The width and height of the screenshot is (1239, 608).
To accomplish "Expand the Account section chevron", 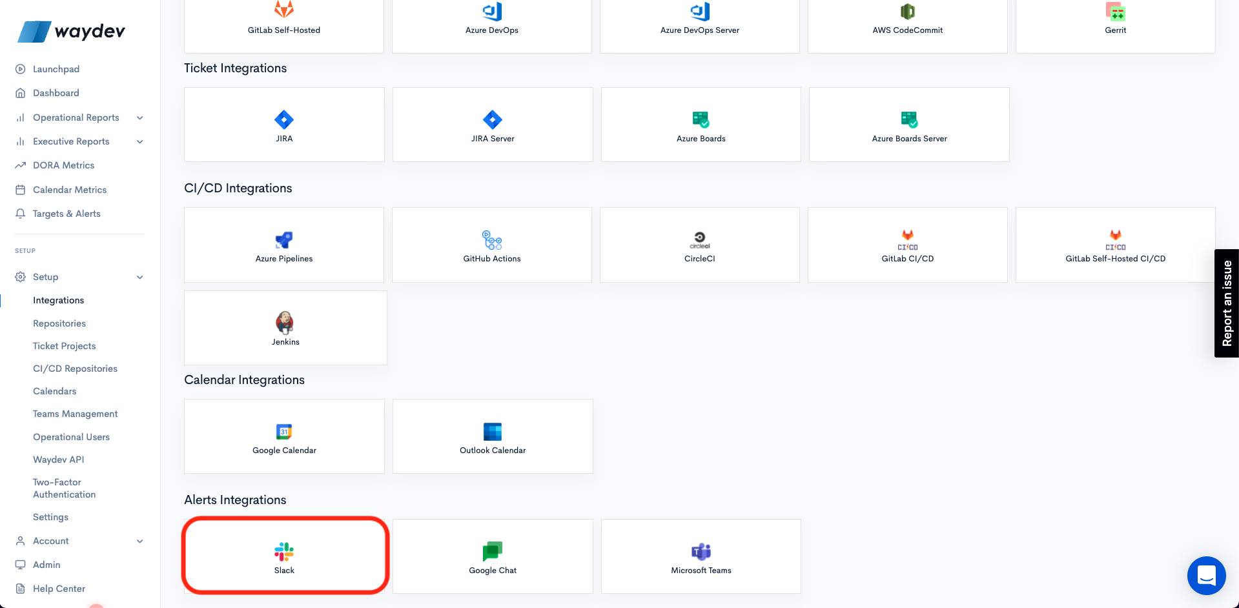I will click(139, 541).
